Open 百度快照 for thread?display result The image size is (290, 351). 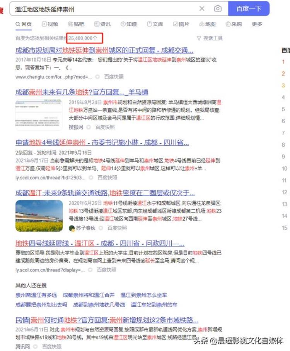[106, 270]
